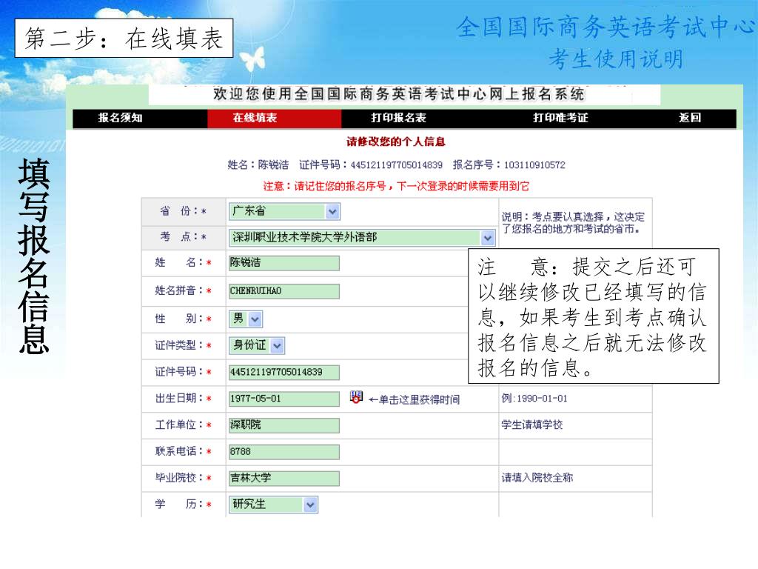The width and height of the screenshot is (758, 569).
Task: Click the hint 学生请填学校
Action: pos(531,425)
